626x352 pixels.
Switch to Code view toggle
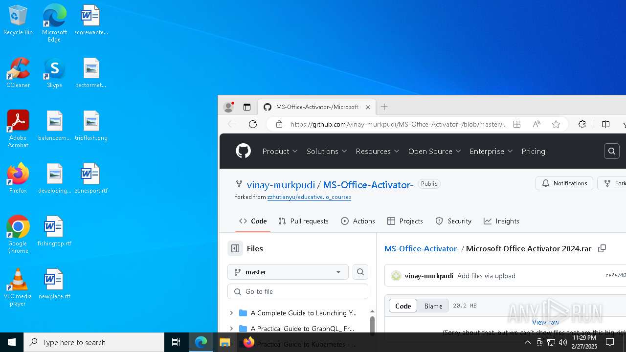click(403, 306)
